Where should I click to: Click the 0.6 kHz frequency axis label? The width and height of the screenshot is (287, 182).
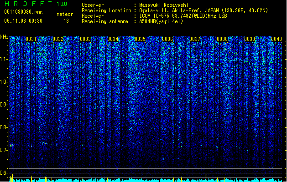(4, 173)
